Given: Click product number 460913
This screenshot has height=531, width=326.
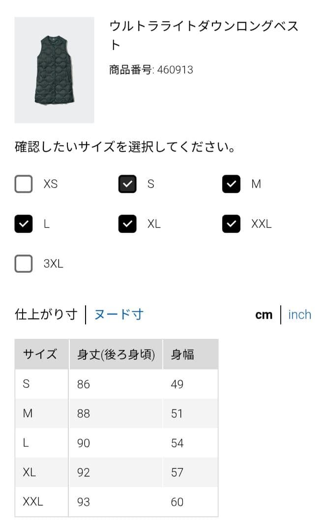Looking at the screenshot, I should click(149, 70).
